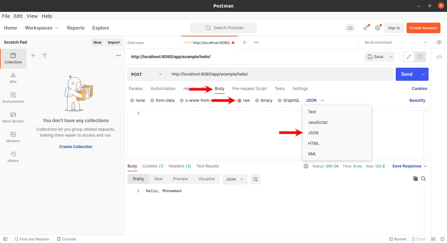Open the settings gear icon
447x243 pixels.
[x=378, y=28]
